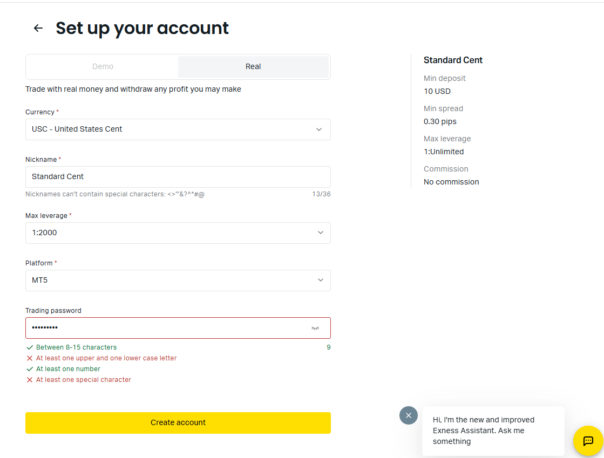
Task: Click the Exness Assistant greeting message
Action: (x=483, y=430)
